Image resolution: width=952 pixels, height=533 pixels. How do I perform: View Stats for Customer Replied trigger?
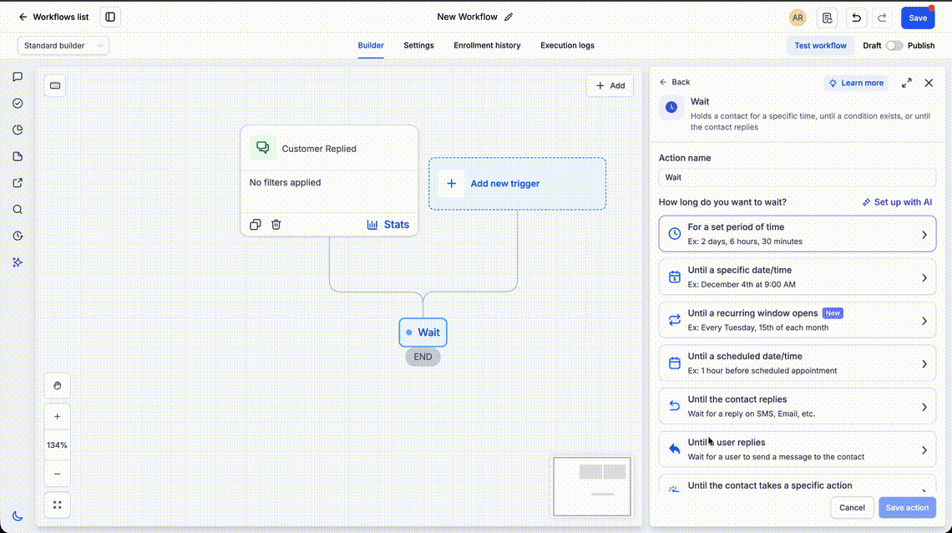[x=388, y=225]
